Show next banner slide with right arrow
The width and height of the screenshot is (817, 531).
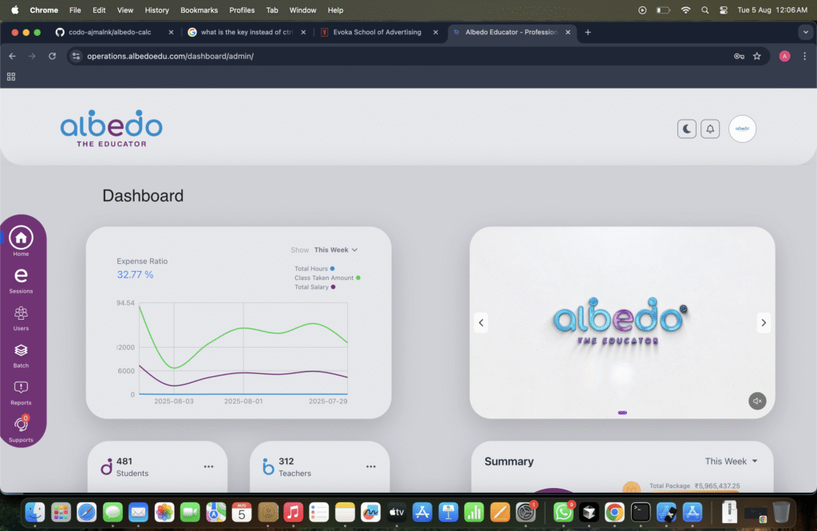click(764, 323)
